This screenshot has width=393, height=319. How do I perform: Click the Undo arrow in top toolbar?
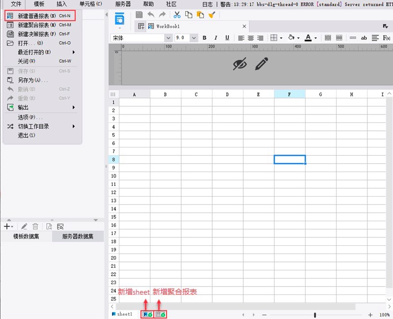(x=151, y=15)
